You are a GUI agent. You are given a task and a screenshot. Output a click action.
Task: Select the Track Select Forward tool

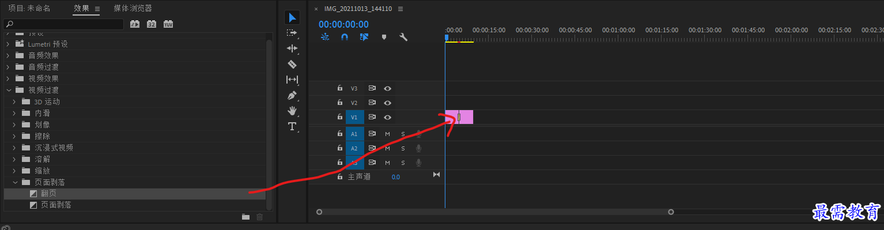pyautogui.click(x=292, y=33)
